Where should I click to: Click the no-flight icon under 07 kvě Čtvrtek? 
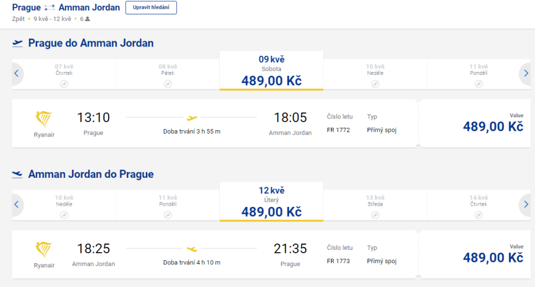click(x=64, y=84)
